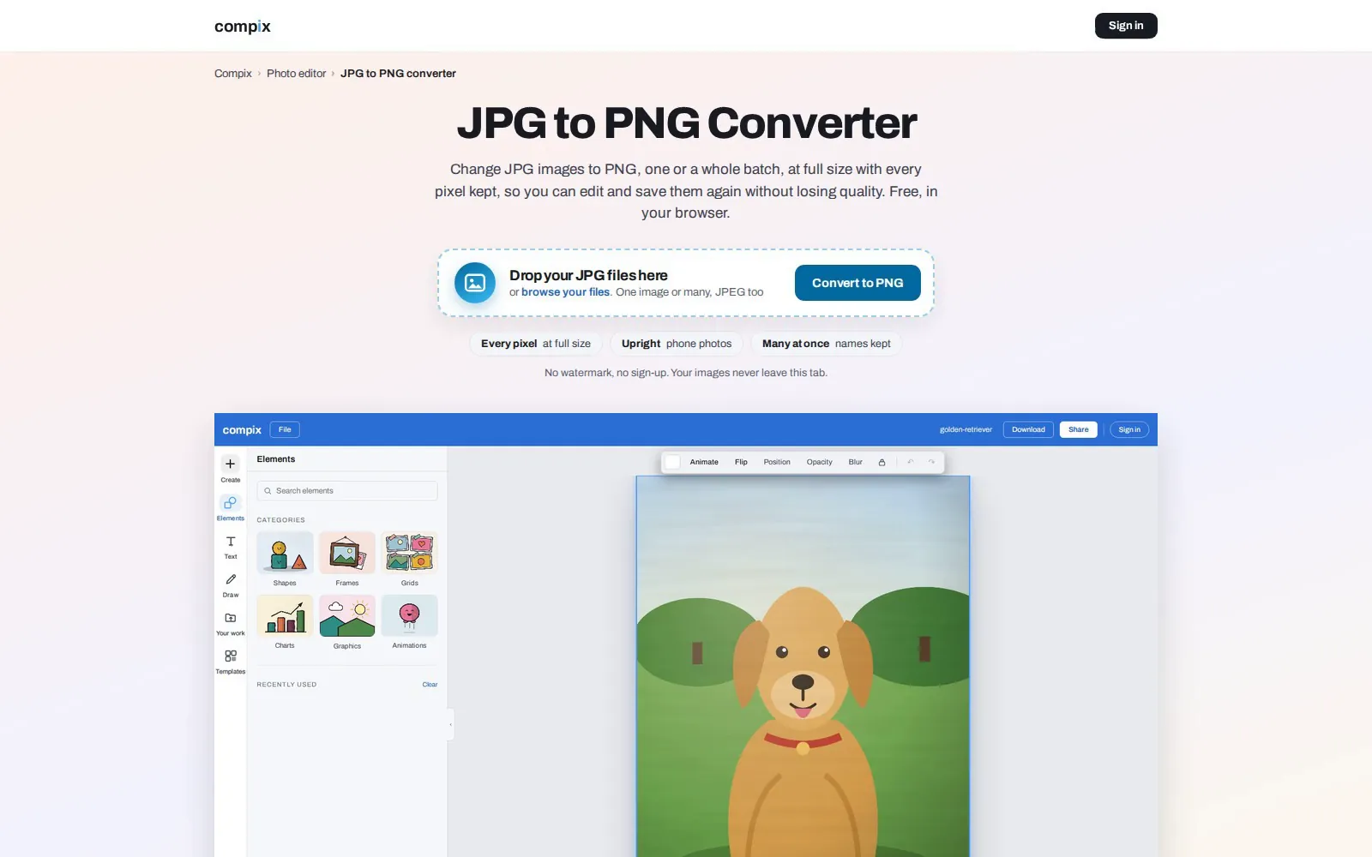Viewport: 1372px width, 857px height.
Task: Open the Graphics category thumbnail
Action: [347, 616]
